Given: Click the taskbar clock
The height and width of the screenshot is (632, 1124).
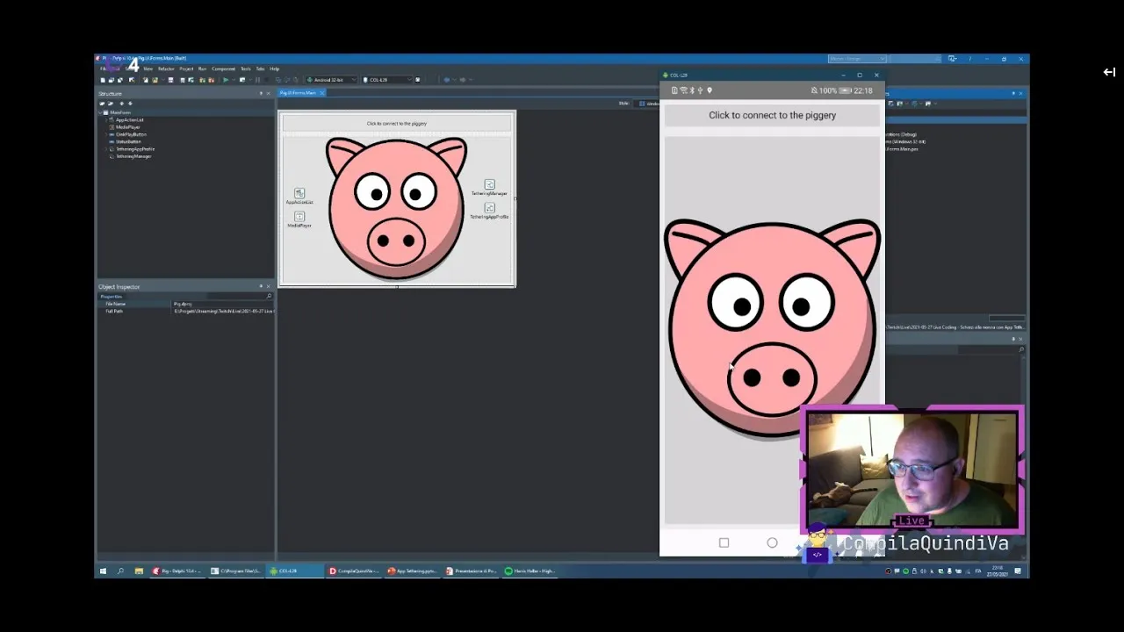Looking at the screenshot, I should (998, 571).
